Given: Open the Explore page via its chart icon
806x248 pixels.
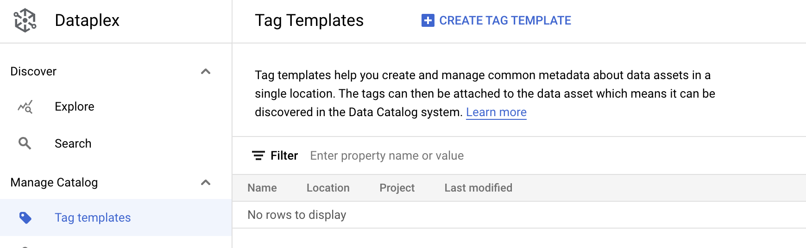Looking at the screenshot, I should tap(25, 107).
